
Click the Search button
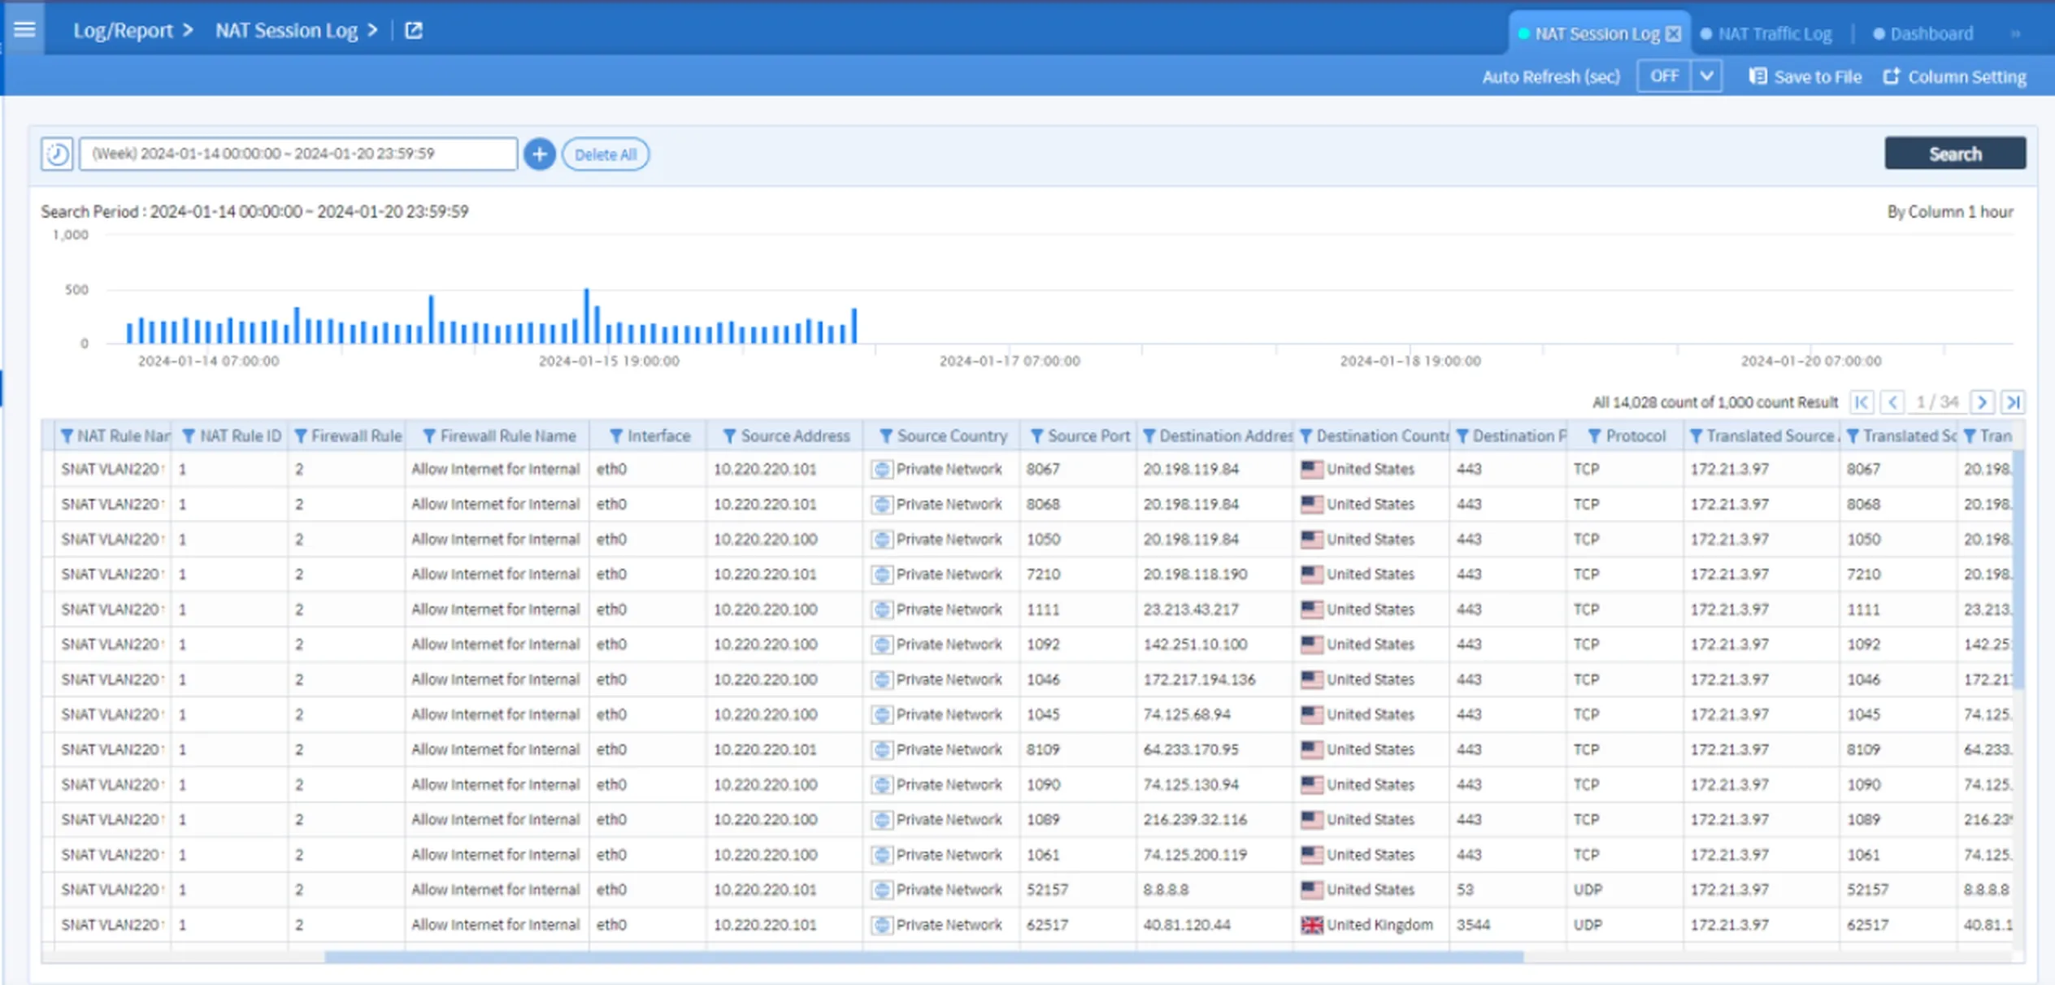1954,154
